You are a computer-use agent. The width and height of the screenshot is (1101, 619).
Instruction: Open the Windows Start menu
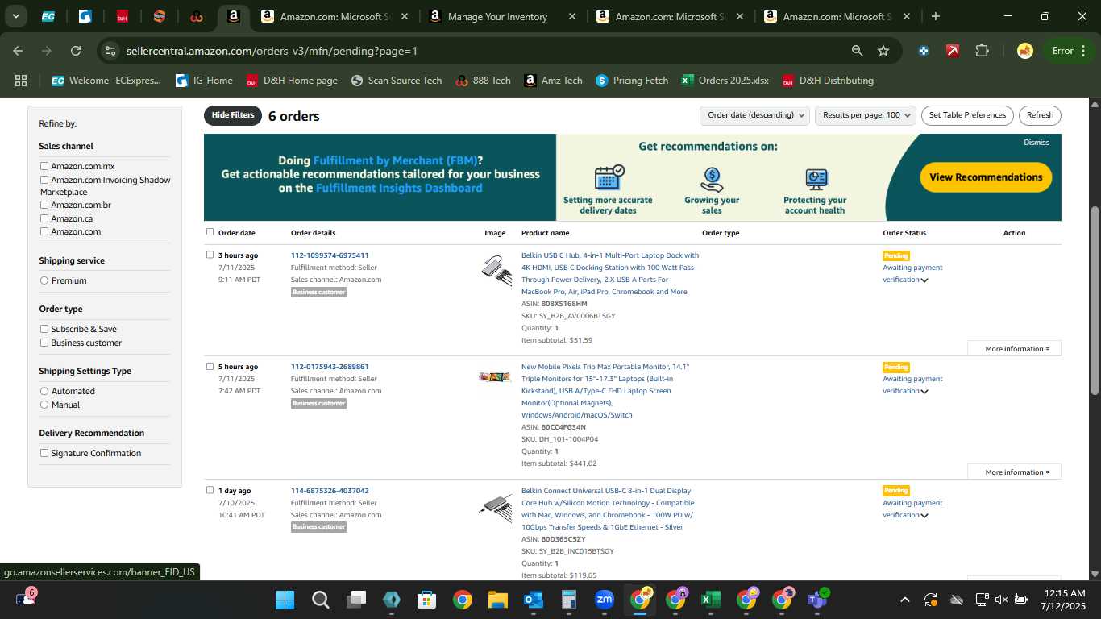pos(285,600)
